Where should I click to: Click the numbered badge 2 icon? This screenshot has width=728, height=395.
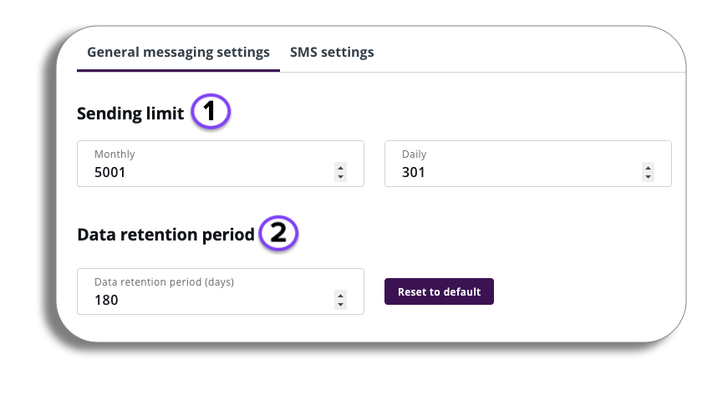click(x=278, y=234)
